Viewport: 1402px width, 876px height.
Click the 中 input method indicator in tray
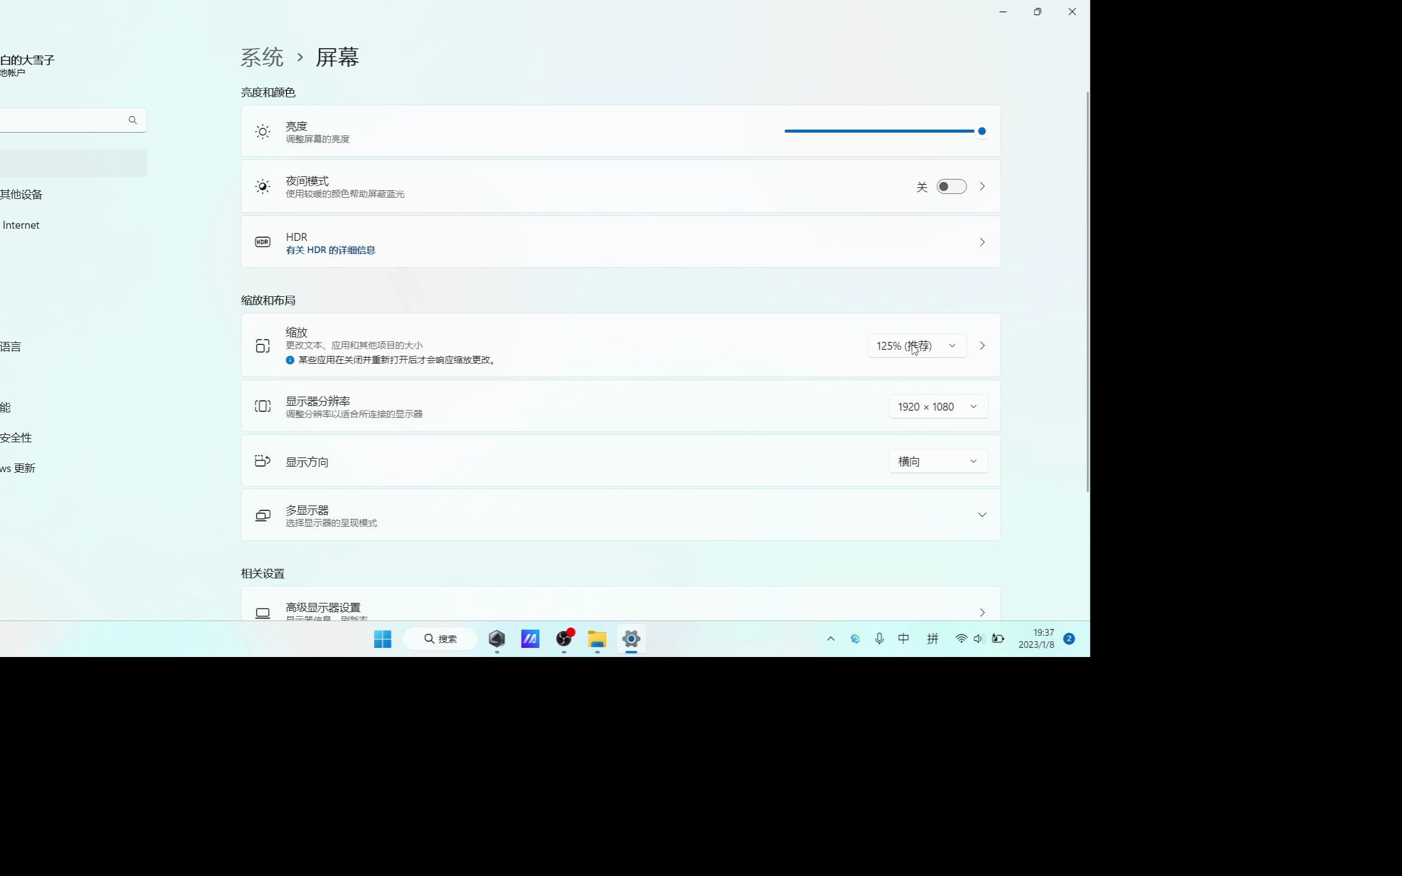[904, 638]
